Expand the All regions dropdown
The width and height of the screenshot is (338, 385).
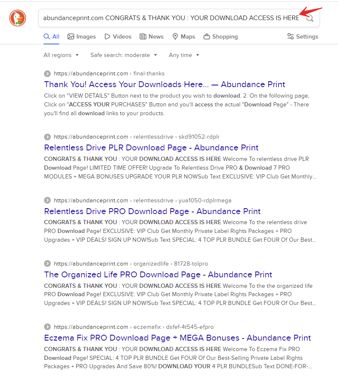pos(61,55)
